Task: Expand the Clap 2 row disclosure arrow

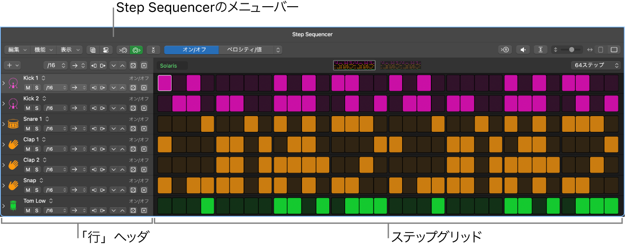Action: [x=4, y=165]
